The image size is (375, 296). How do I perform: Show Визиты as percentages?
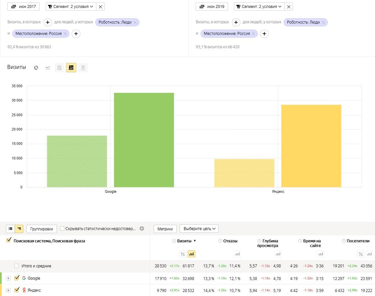(x=183, y=254)
